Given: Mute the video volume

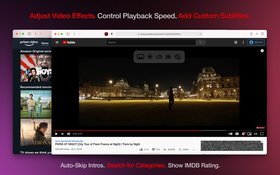Looking at the screenshot, I should 69,134.
